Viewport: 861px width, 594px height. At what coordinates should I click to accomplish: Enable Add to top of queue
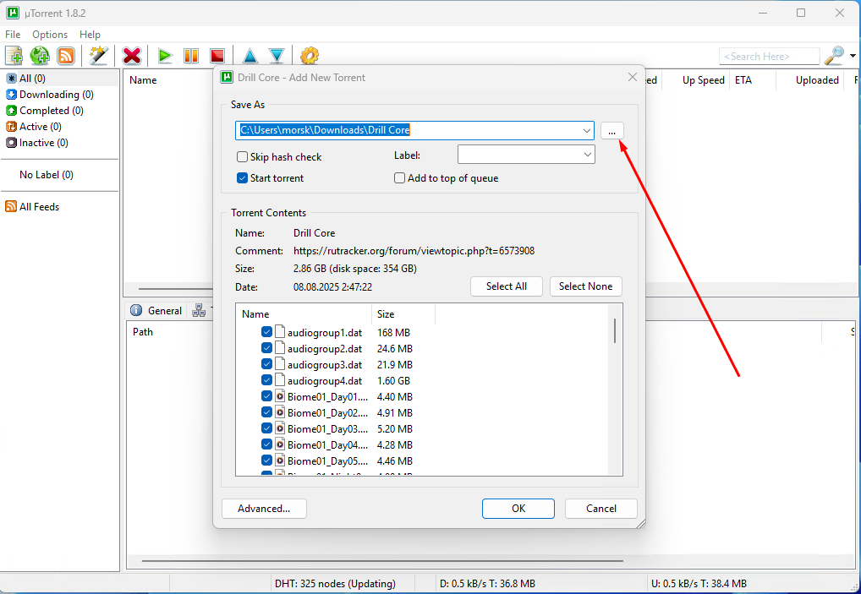pos(400,178)
